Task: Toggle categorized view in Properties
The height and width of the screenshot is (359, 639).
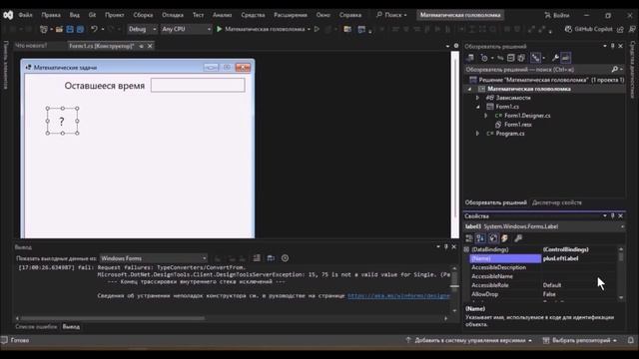Action: (469, 238)
